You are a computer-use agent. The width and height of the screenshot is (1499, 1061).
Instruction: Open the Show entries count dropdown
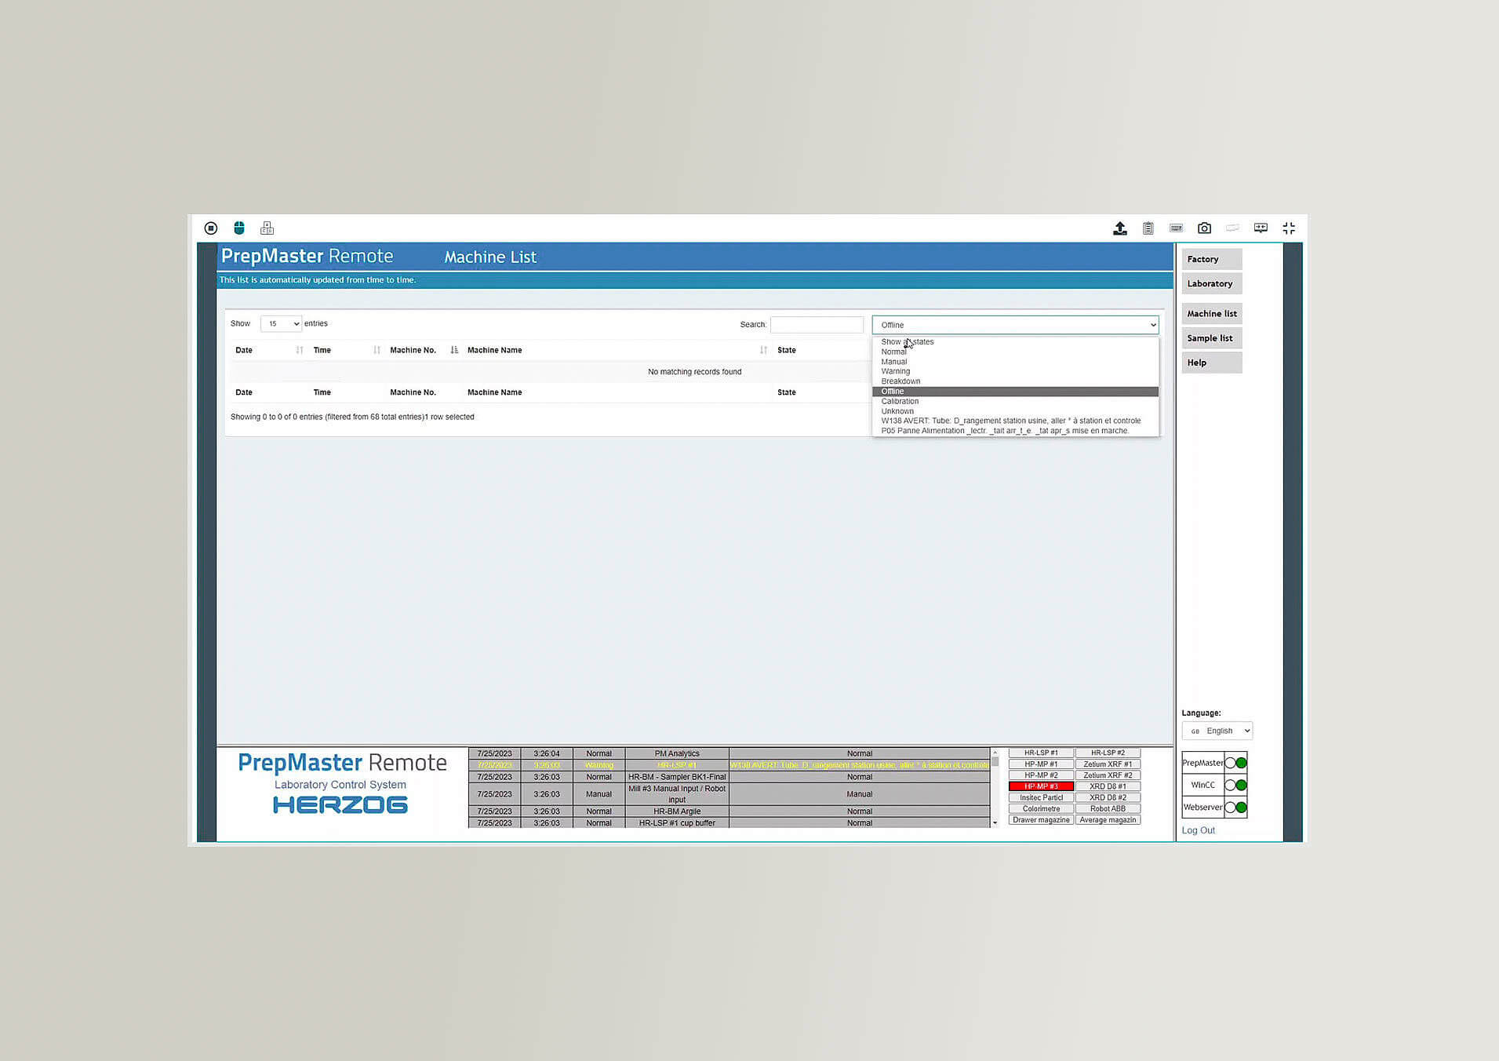click(x=281, y=323)
